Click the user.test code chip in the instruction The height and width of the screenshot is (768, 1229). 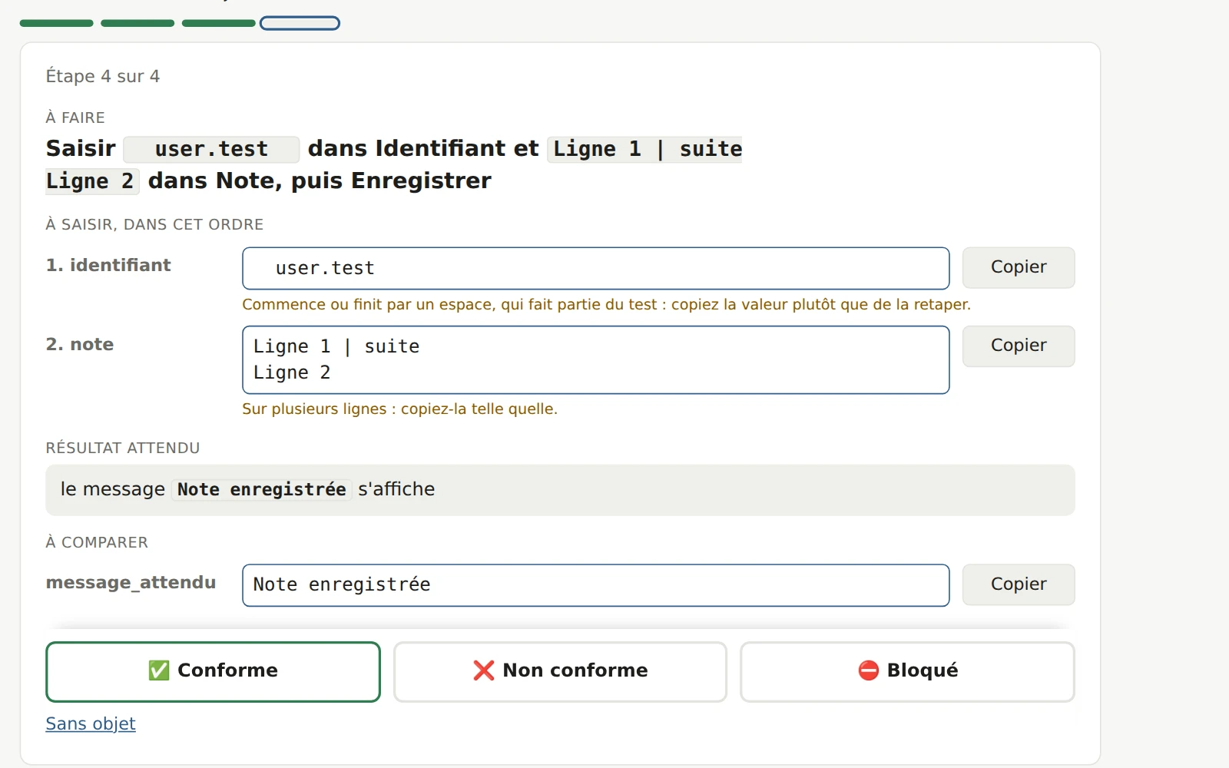[x=211, y=149]
